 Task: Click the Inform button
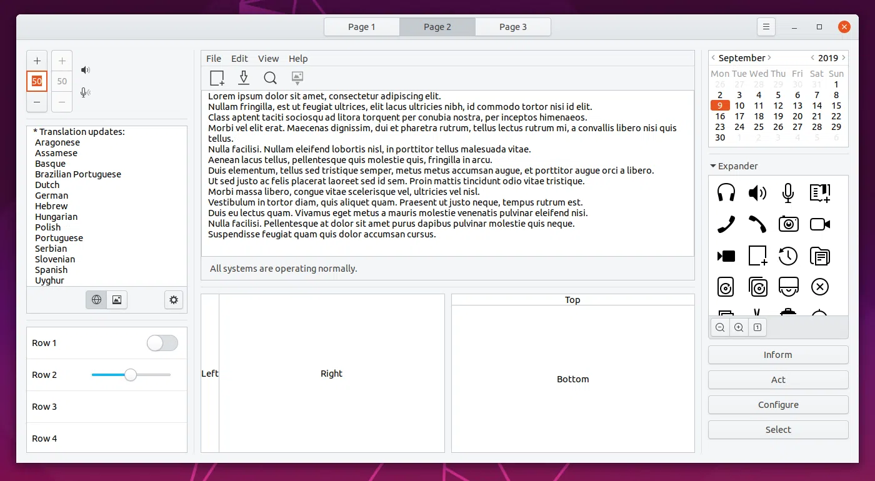(778, 355)
